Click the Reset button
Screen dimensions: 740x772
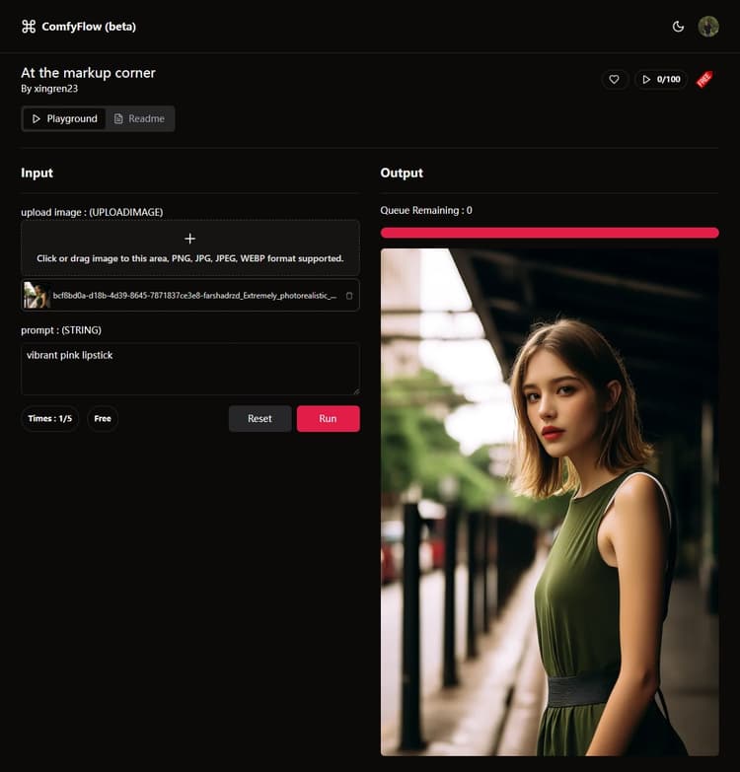259,418
